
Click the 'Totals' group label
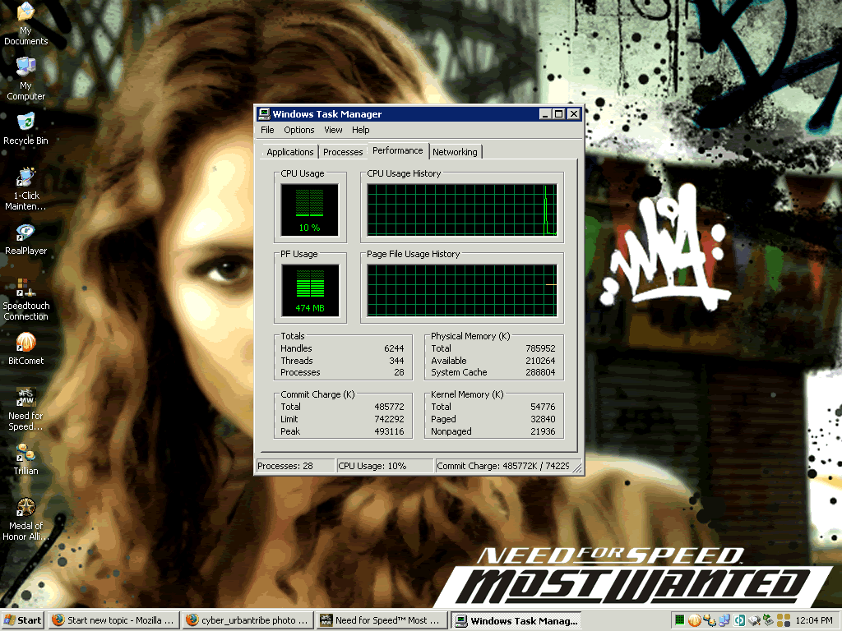click(293, 336)
